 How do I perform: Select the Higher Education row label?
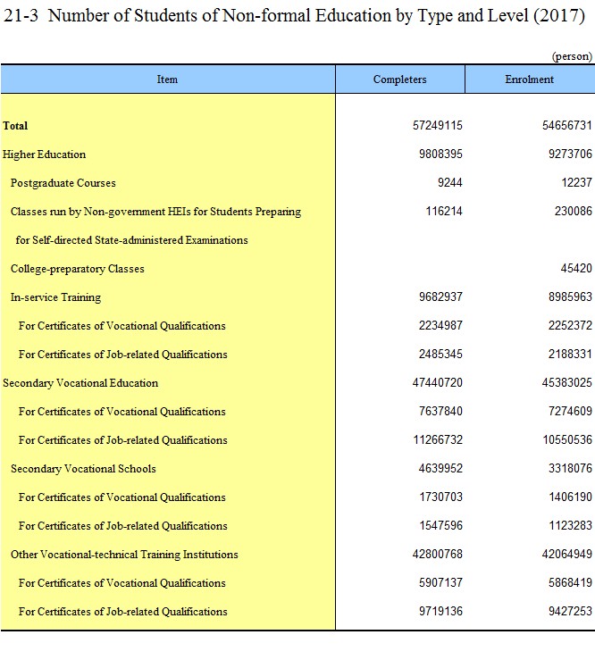click(44, 155)
